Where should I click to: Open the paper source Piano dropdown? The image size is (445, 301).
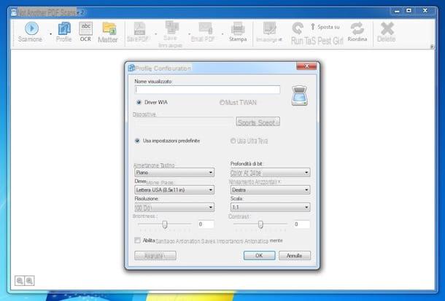tap(174, 172)
